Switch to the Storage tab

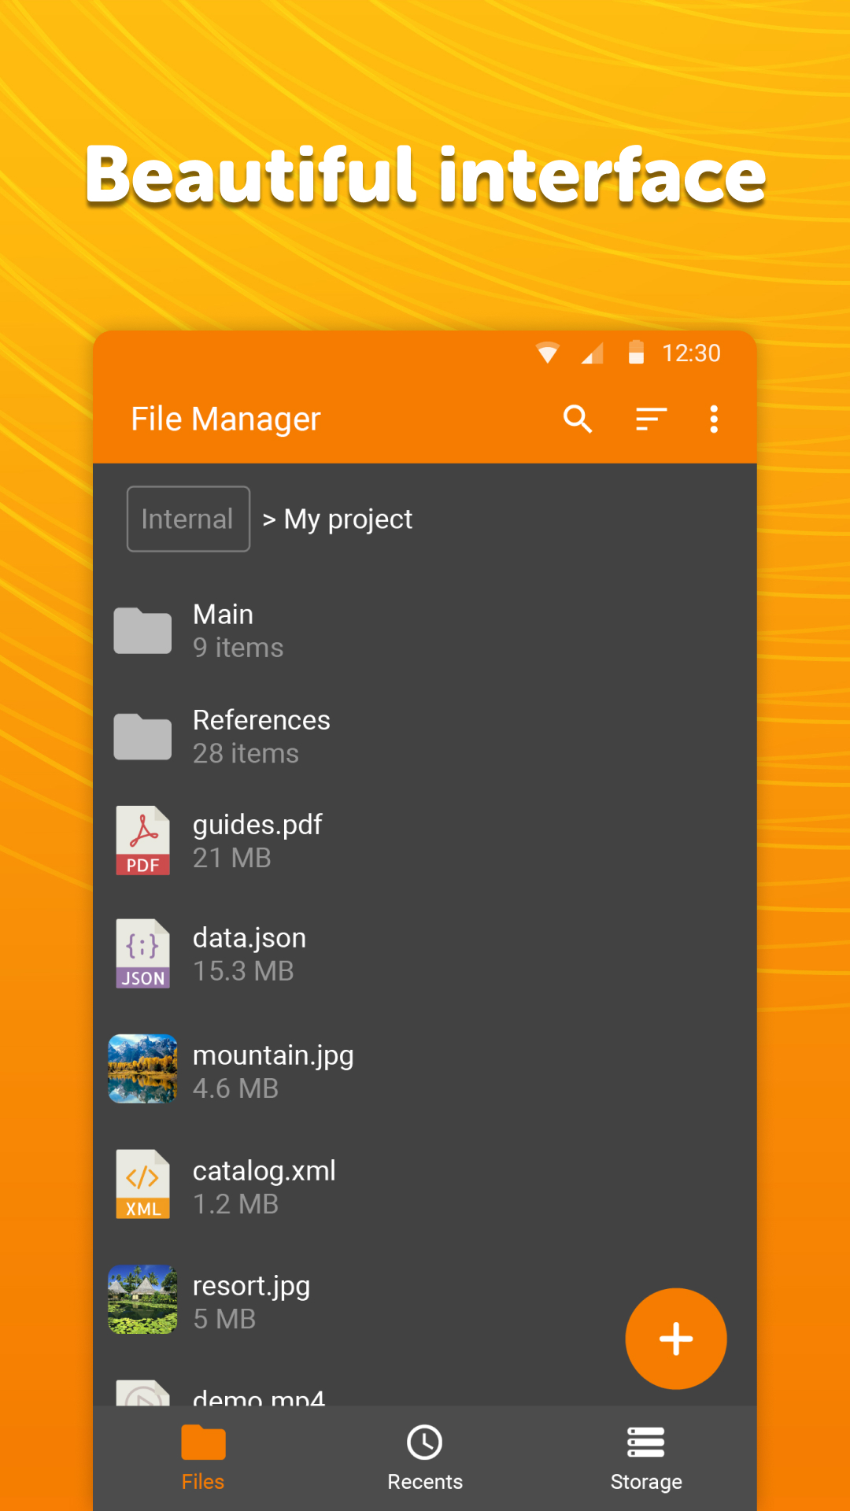click(646, 1457)
